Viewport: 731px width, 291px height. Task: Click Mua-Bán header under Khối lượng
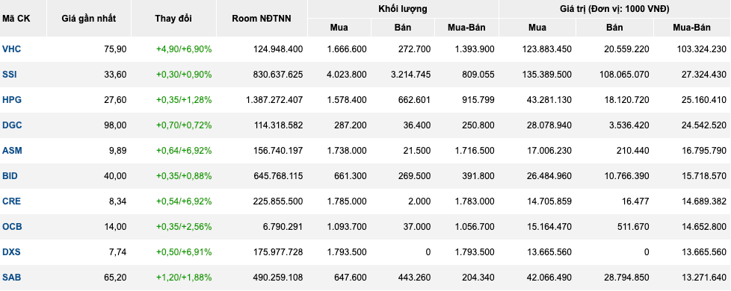coord(466,28)
